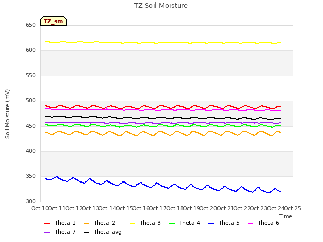Image resolution: width=323 pixels, height=242 pixels.
Task: Click the yellow Theta_3 legend swatch
Action: point(132,224)
